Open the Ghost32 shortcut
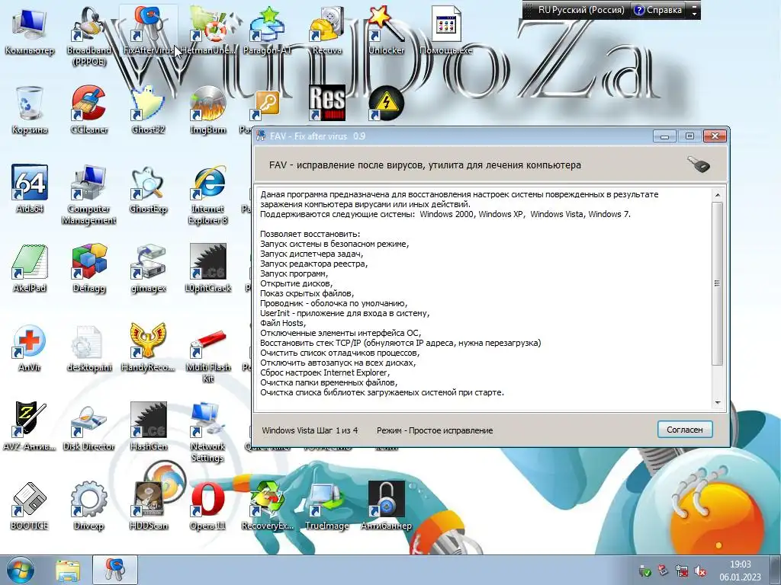781x585 pixels. [148, 110]
